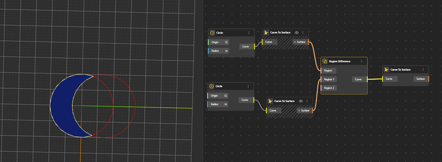Click the lower hatched Curve To Surface icon
This screenshot has width=442, height=162.
(270, 101)
